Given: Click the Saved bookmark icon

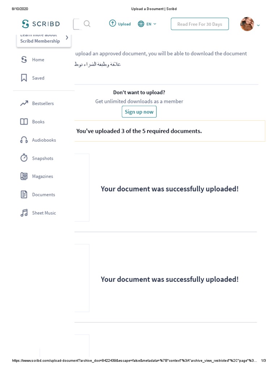Looking at the screenshot, I should [24, 78].
